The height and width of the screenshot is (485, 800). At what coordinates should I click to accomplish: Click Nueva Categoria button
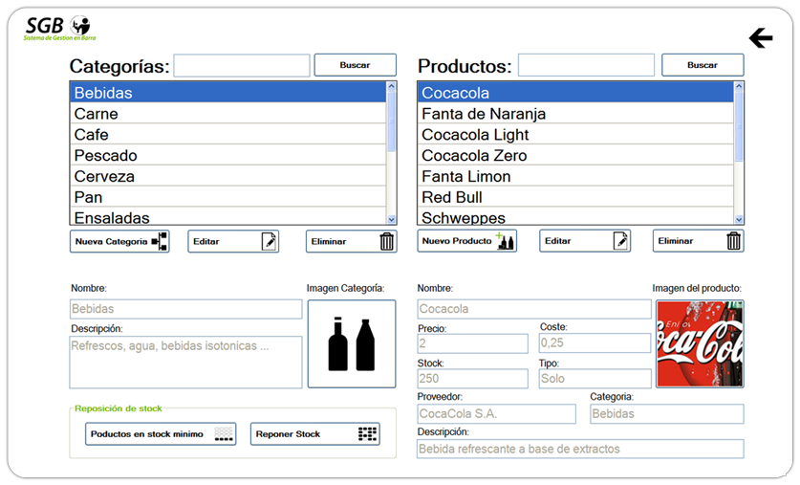[119, 241]
